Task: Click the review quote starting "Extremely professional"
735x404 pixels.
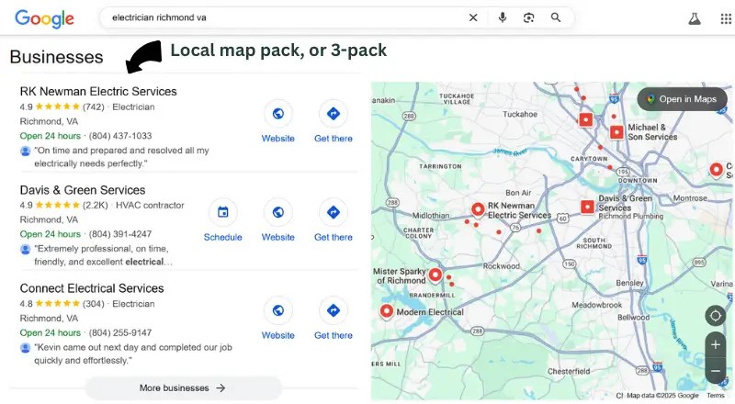Action: pyautogui.click(x=103, y=255)
